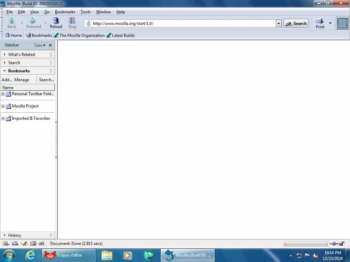350x262 pixels.
Task: Click Manage in sidebar bookmarks
Action: pyautogui.click(x=22, y=80)
